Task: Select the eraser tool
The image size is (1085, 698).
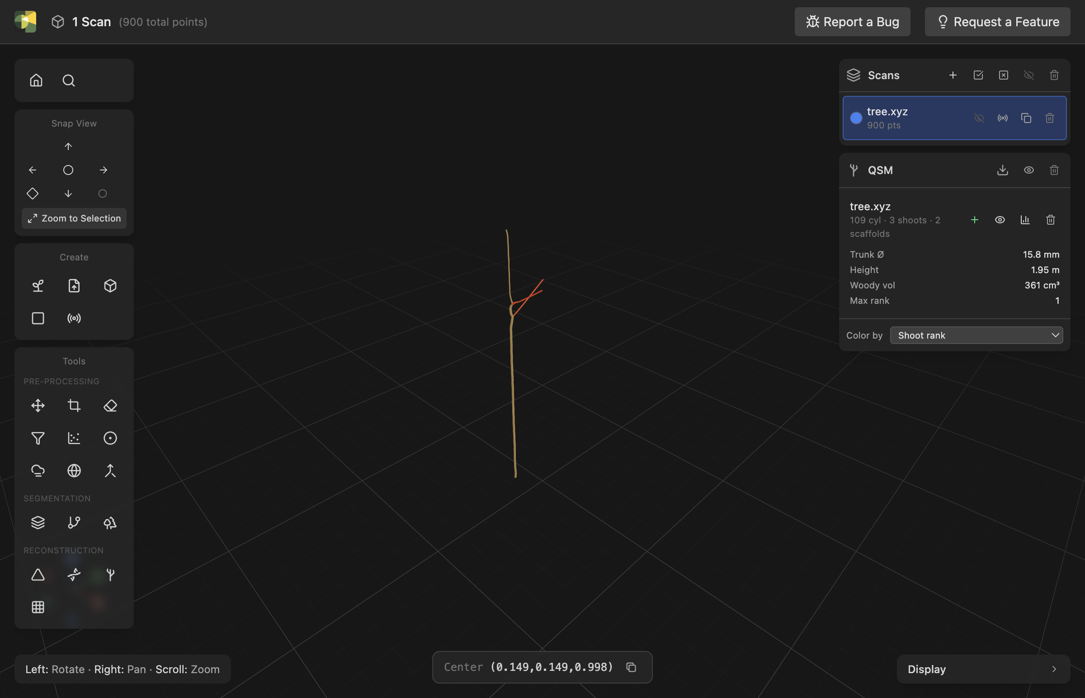Action: click(x=110, y=406)
